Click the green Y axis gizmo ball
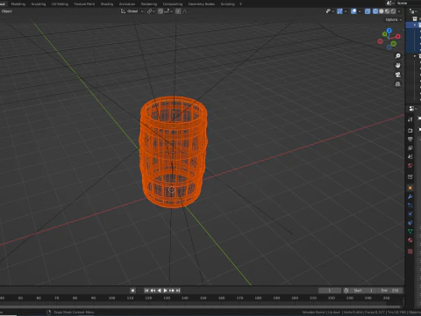Image resolution: width=421 pixels, height=316 pixels. pos(384,34)
